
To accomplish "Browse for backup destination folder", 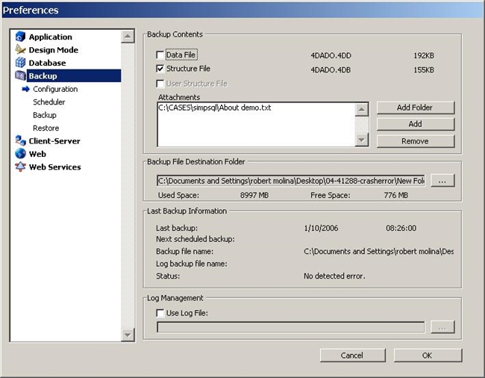I will point(442,181).
